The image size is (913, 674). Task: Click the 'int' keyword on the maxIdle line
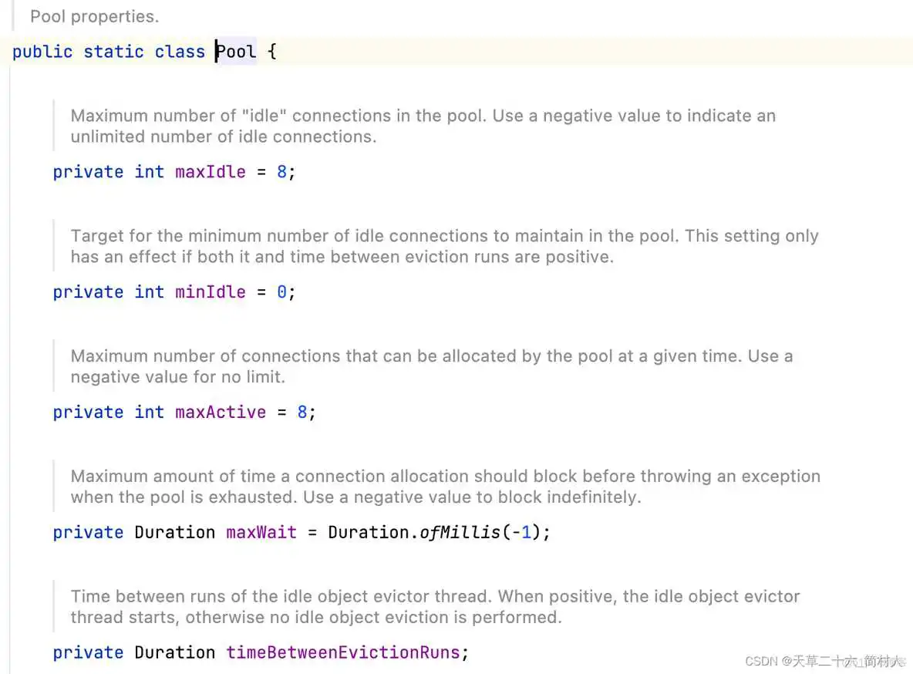pos(149,172)
